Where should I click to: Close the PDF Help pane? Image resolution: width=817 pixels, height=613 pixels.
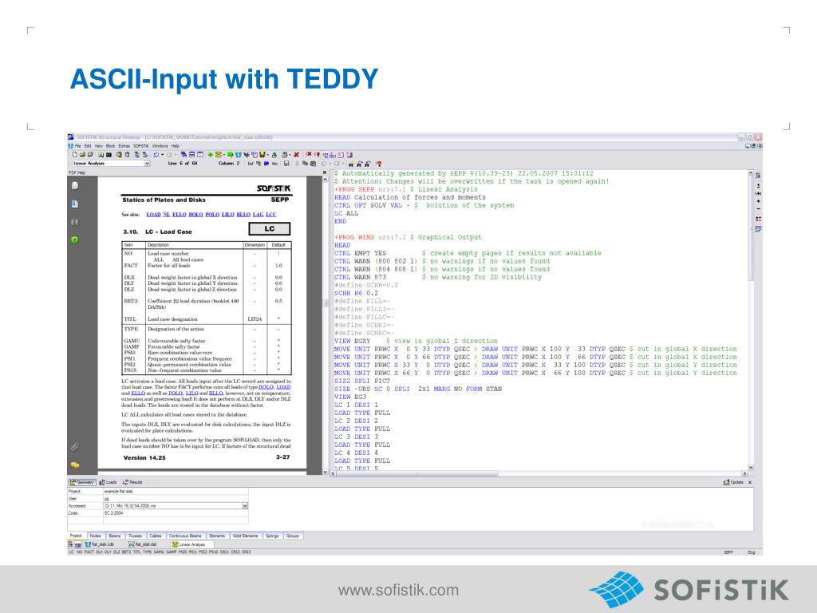tap(325, 172)
